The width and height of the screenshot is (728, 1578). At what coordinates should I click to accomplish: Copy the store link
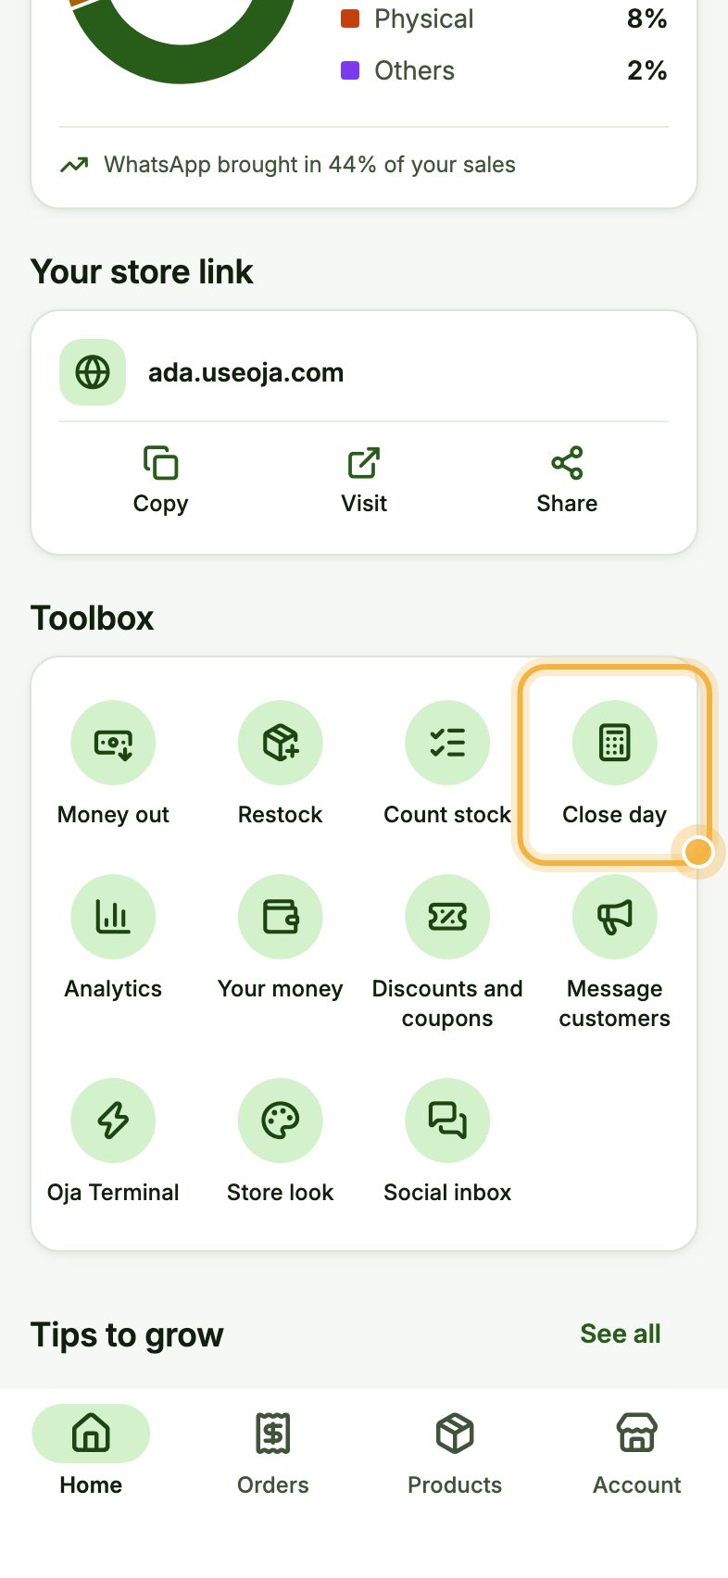point(160,481)
